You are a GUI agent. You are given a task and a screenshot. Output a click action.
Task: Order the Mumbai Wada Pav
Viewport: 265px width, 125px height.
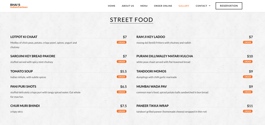point(248,92)
